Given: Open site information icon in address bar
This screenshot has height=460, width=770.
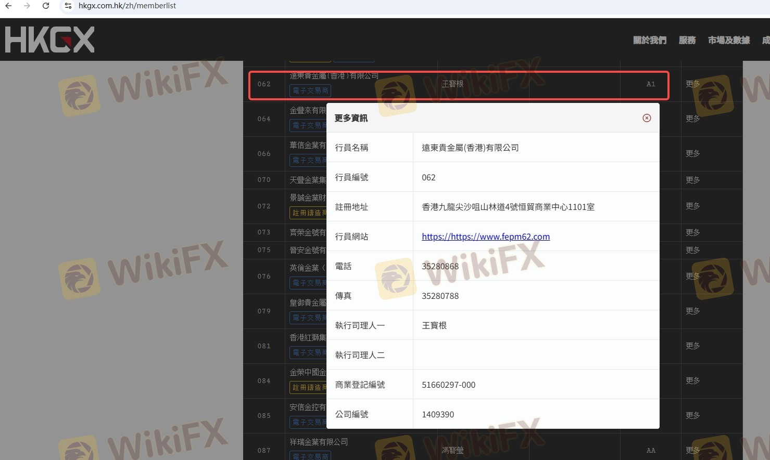Looking at the screenshot, I should 68,6.
